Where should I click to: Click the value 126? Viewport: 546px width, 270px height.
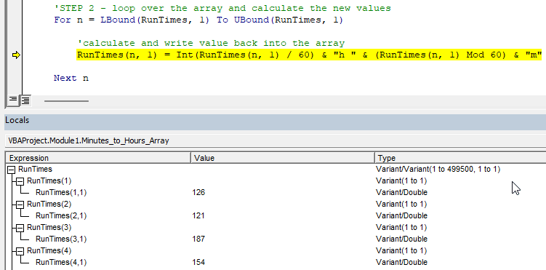(198, 192)
